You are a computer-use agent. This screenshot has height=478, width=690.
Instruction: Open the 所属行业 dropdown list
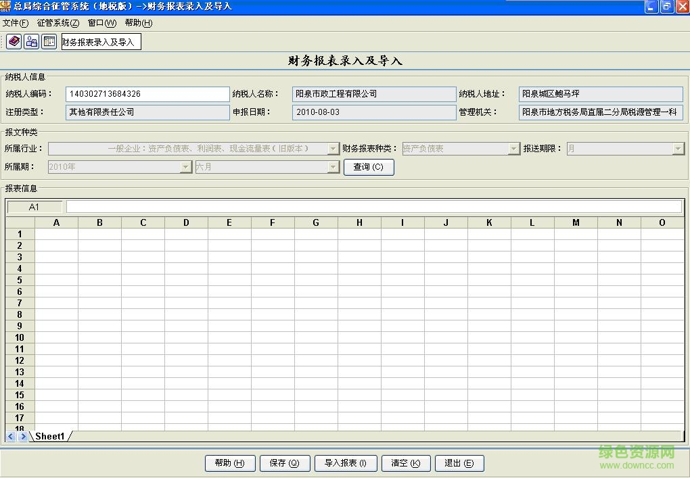[x=332, y=148]
